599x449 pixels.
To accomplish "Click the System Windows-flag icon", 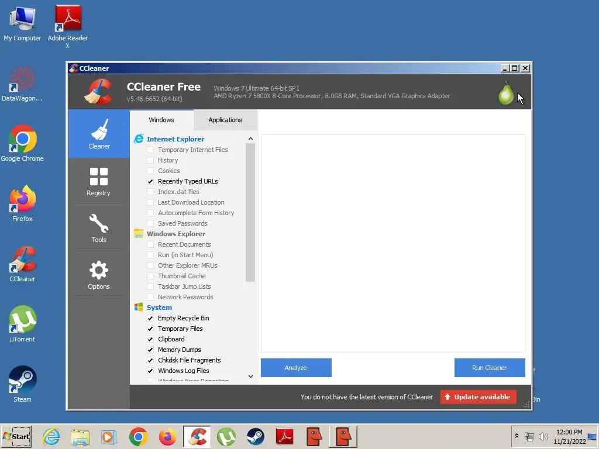I will tap(139, 307).
